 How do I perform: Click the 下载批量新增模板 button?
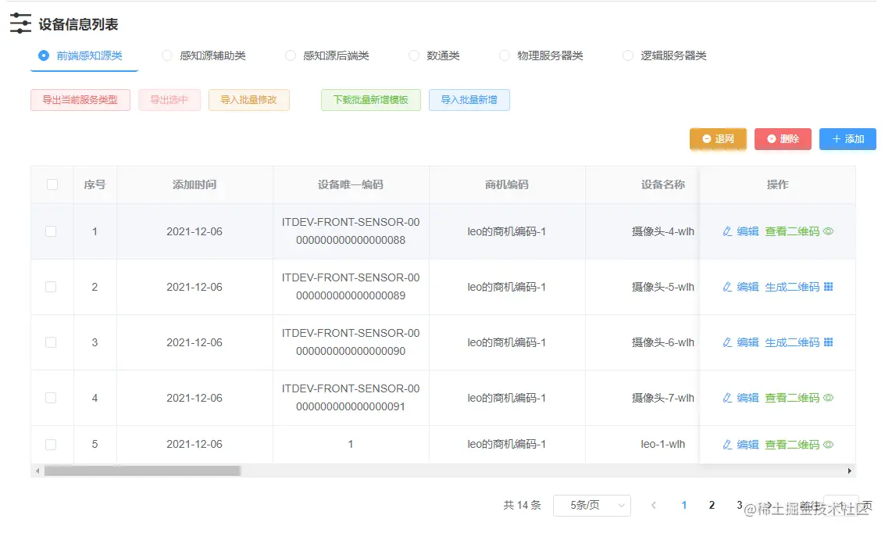(x=371, y=100)
